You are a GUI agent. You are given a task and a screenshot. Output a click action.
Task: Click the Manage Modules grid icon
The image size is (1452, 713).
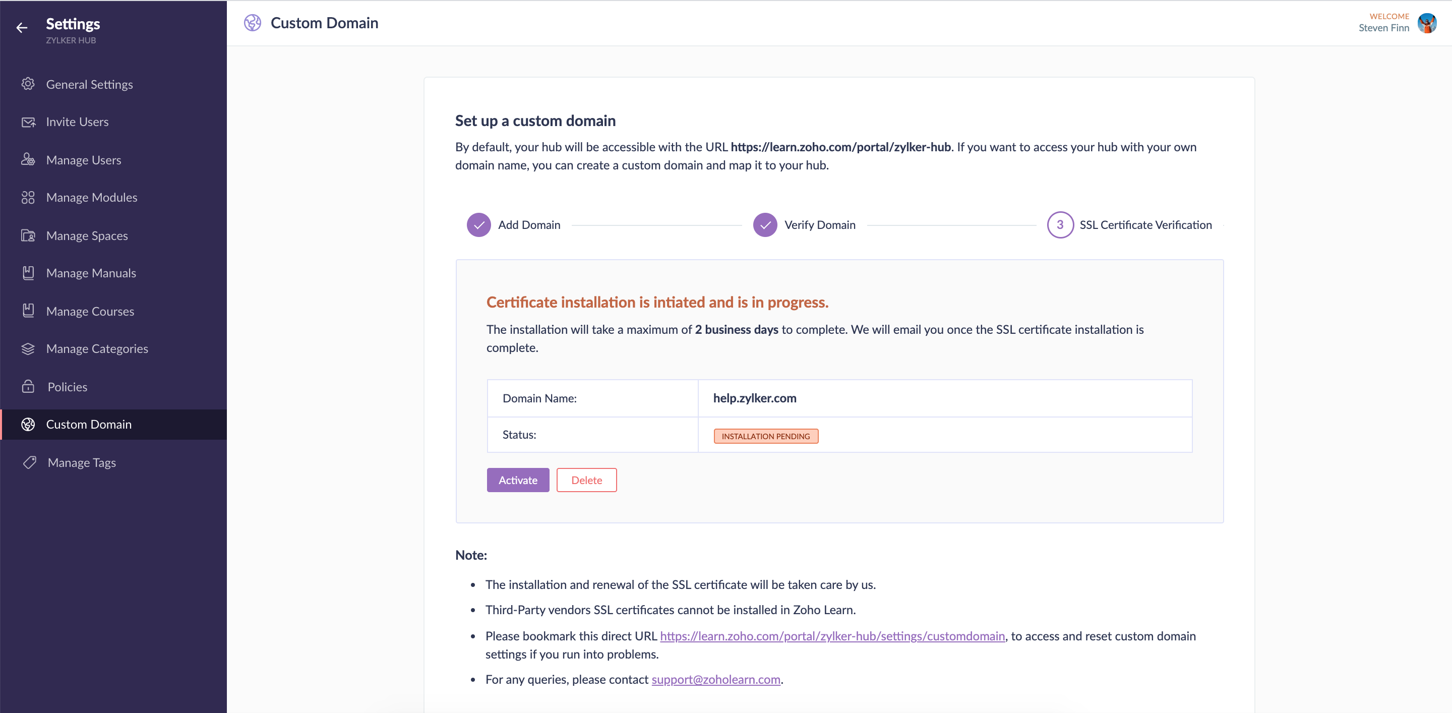28,197
